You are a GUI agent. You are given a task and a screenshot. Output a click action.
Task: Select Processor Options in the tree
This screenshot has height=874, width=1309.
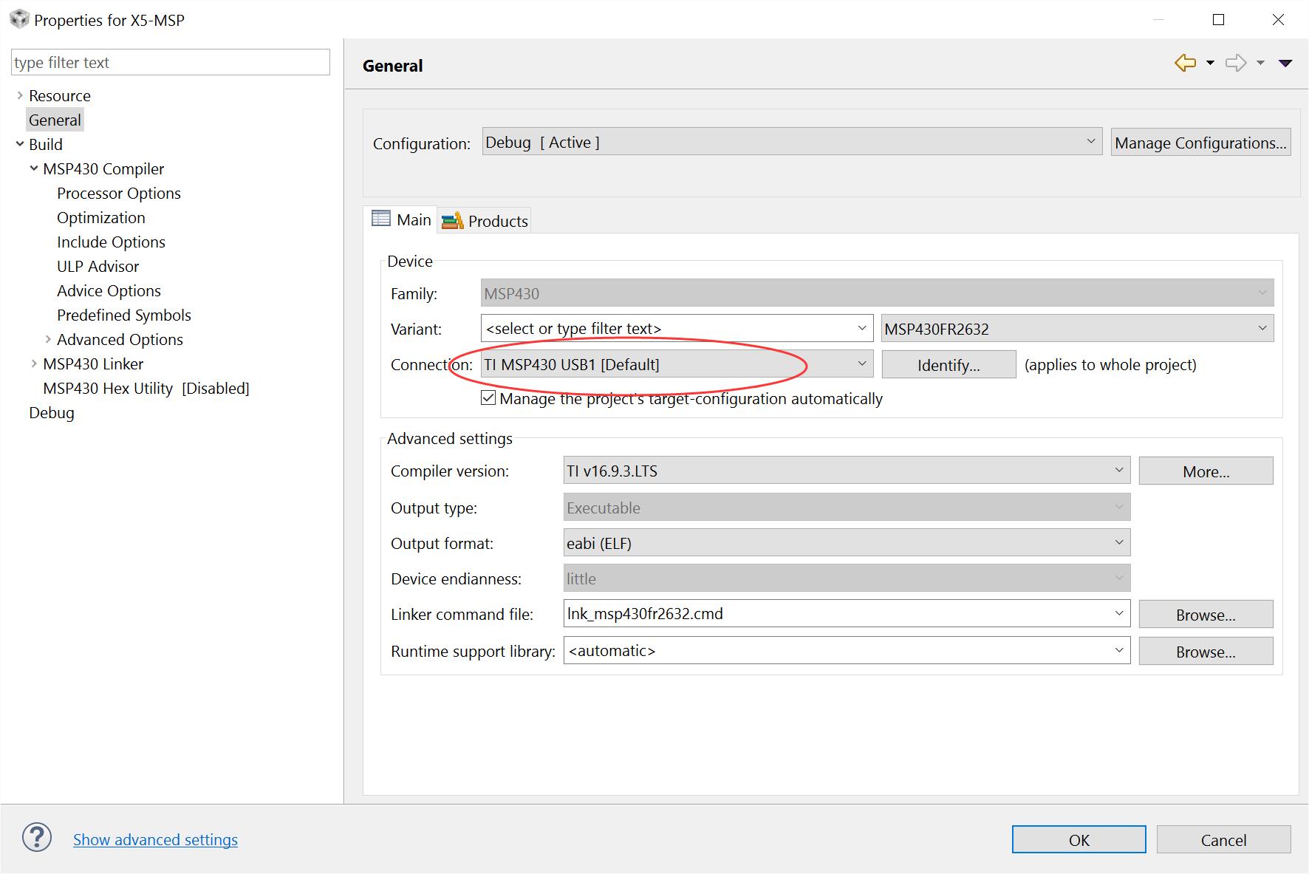coord(119,193)
